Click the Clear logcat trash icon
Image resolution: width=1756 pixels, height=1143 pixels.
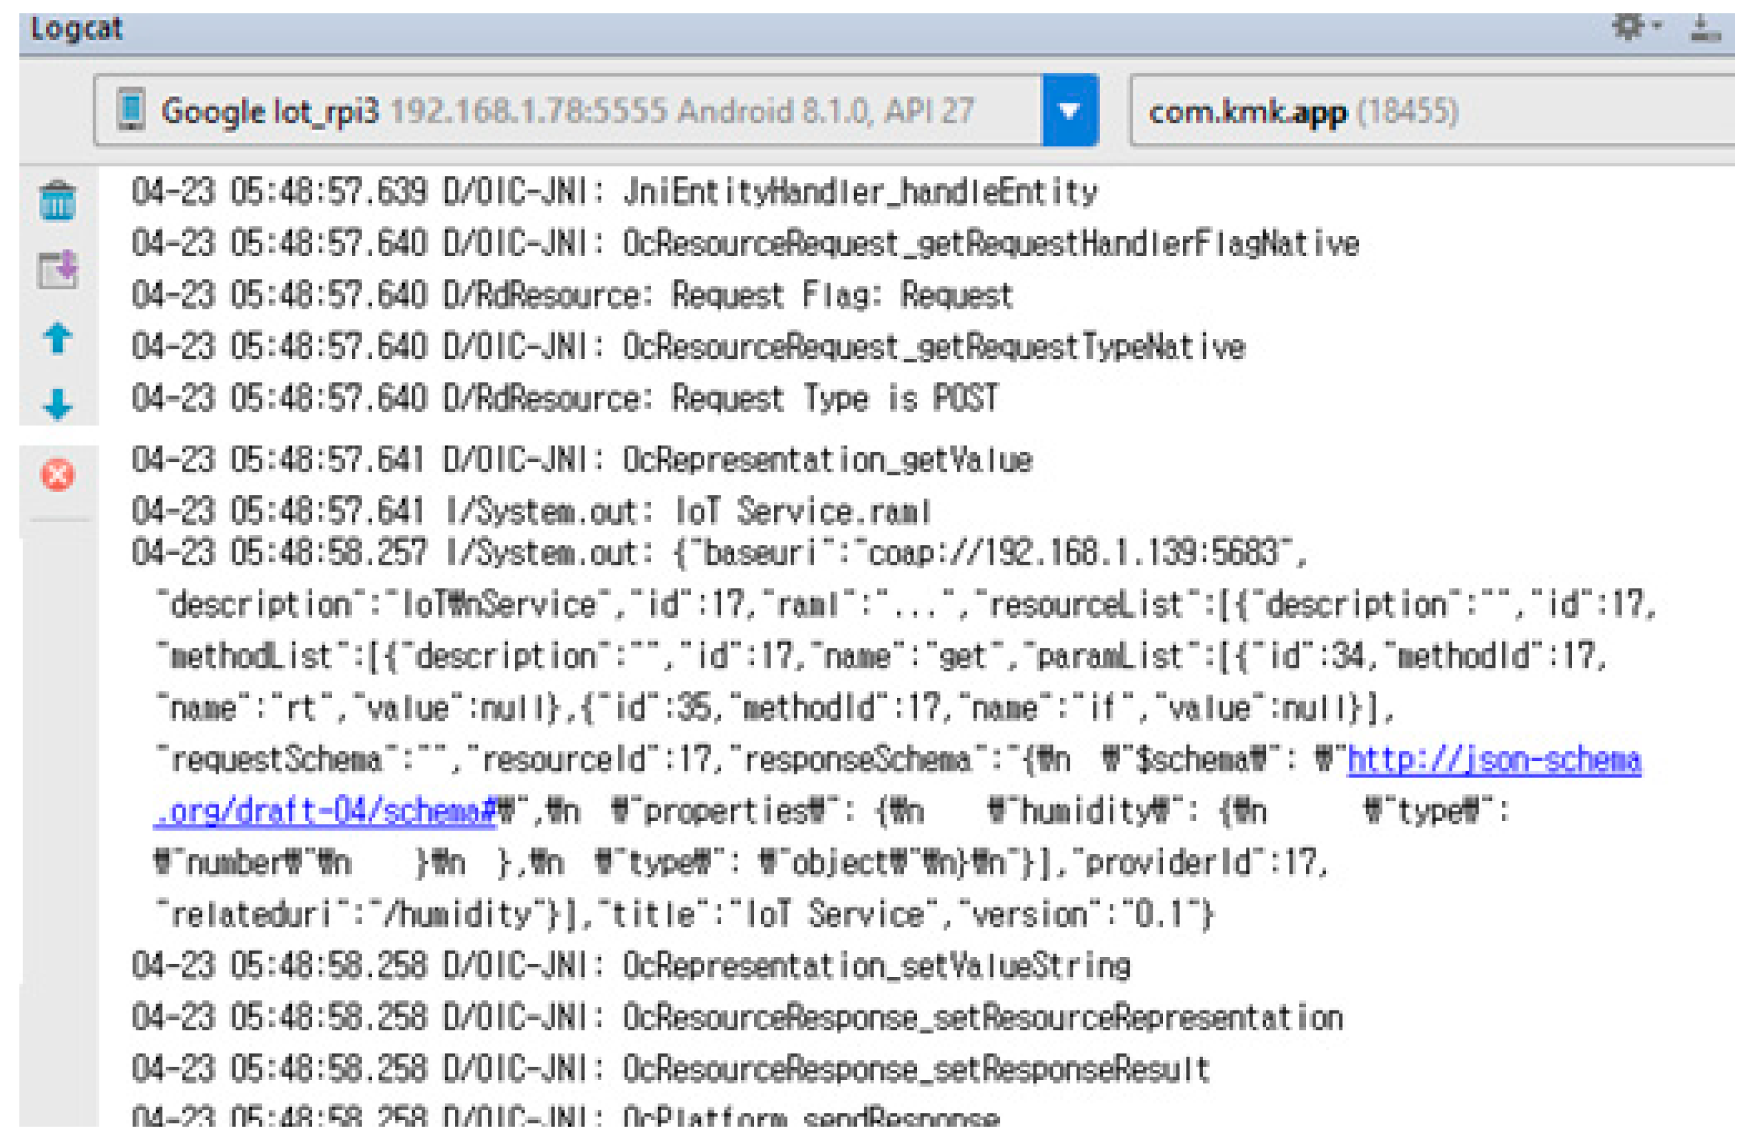(57, 200)
